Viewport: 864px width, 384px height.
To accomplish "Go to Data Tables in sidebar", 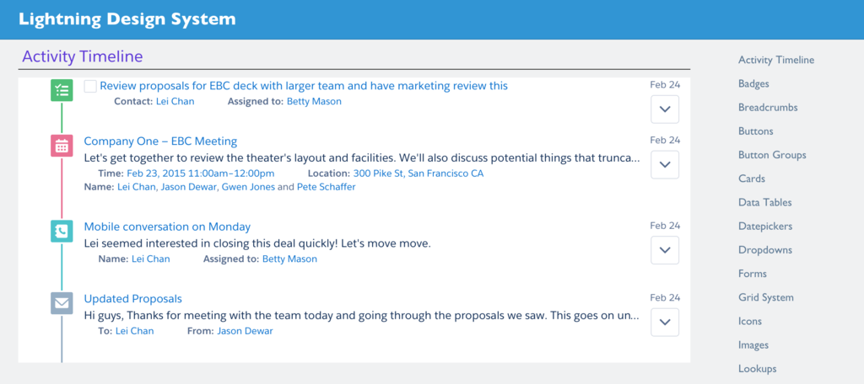I will [764, 202].
